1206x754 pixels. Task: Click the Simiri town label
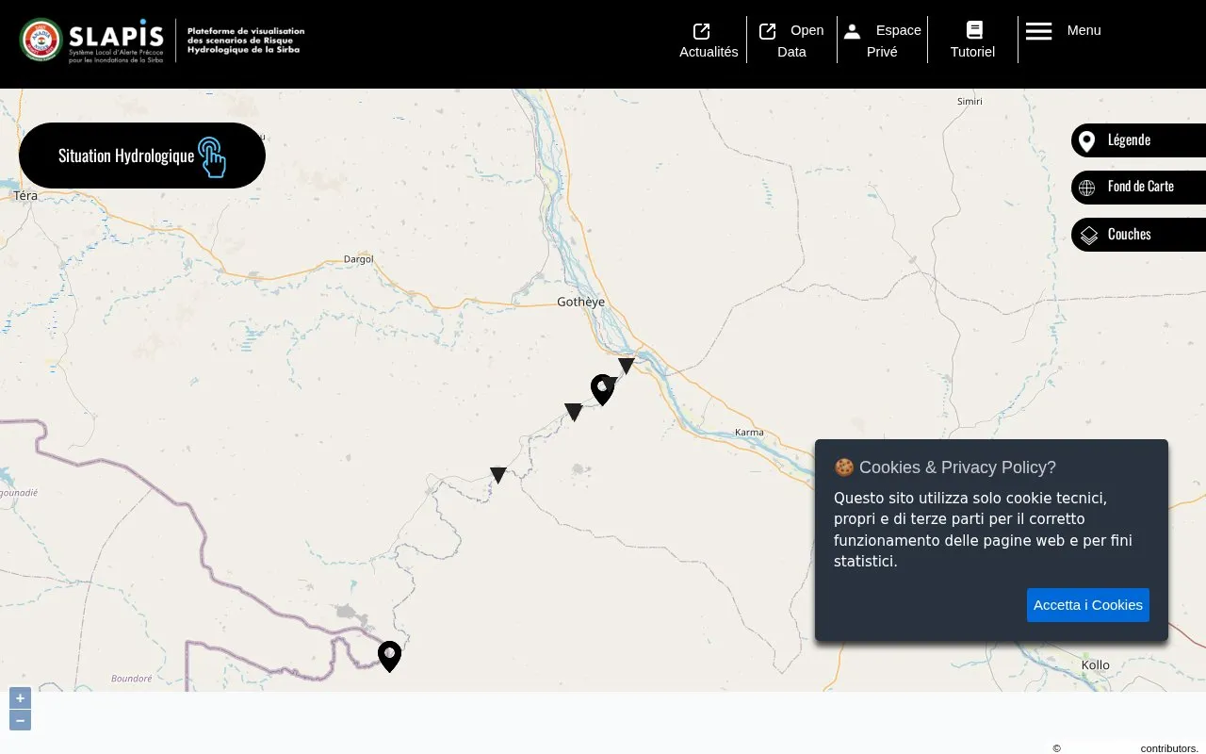click(970, 102)
